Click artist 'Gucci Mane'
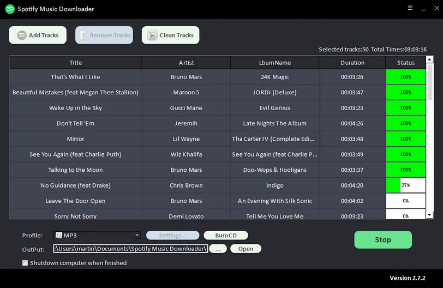Image resolution: width=443 pixels, height=288 pixels. point(186,108)
